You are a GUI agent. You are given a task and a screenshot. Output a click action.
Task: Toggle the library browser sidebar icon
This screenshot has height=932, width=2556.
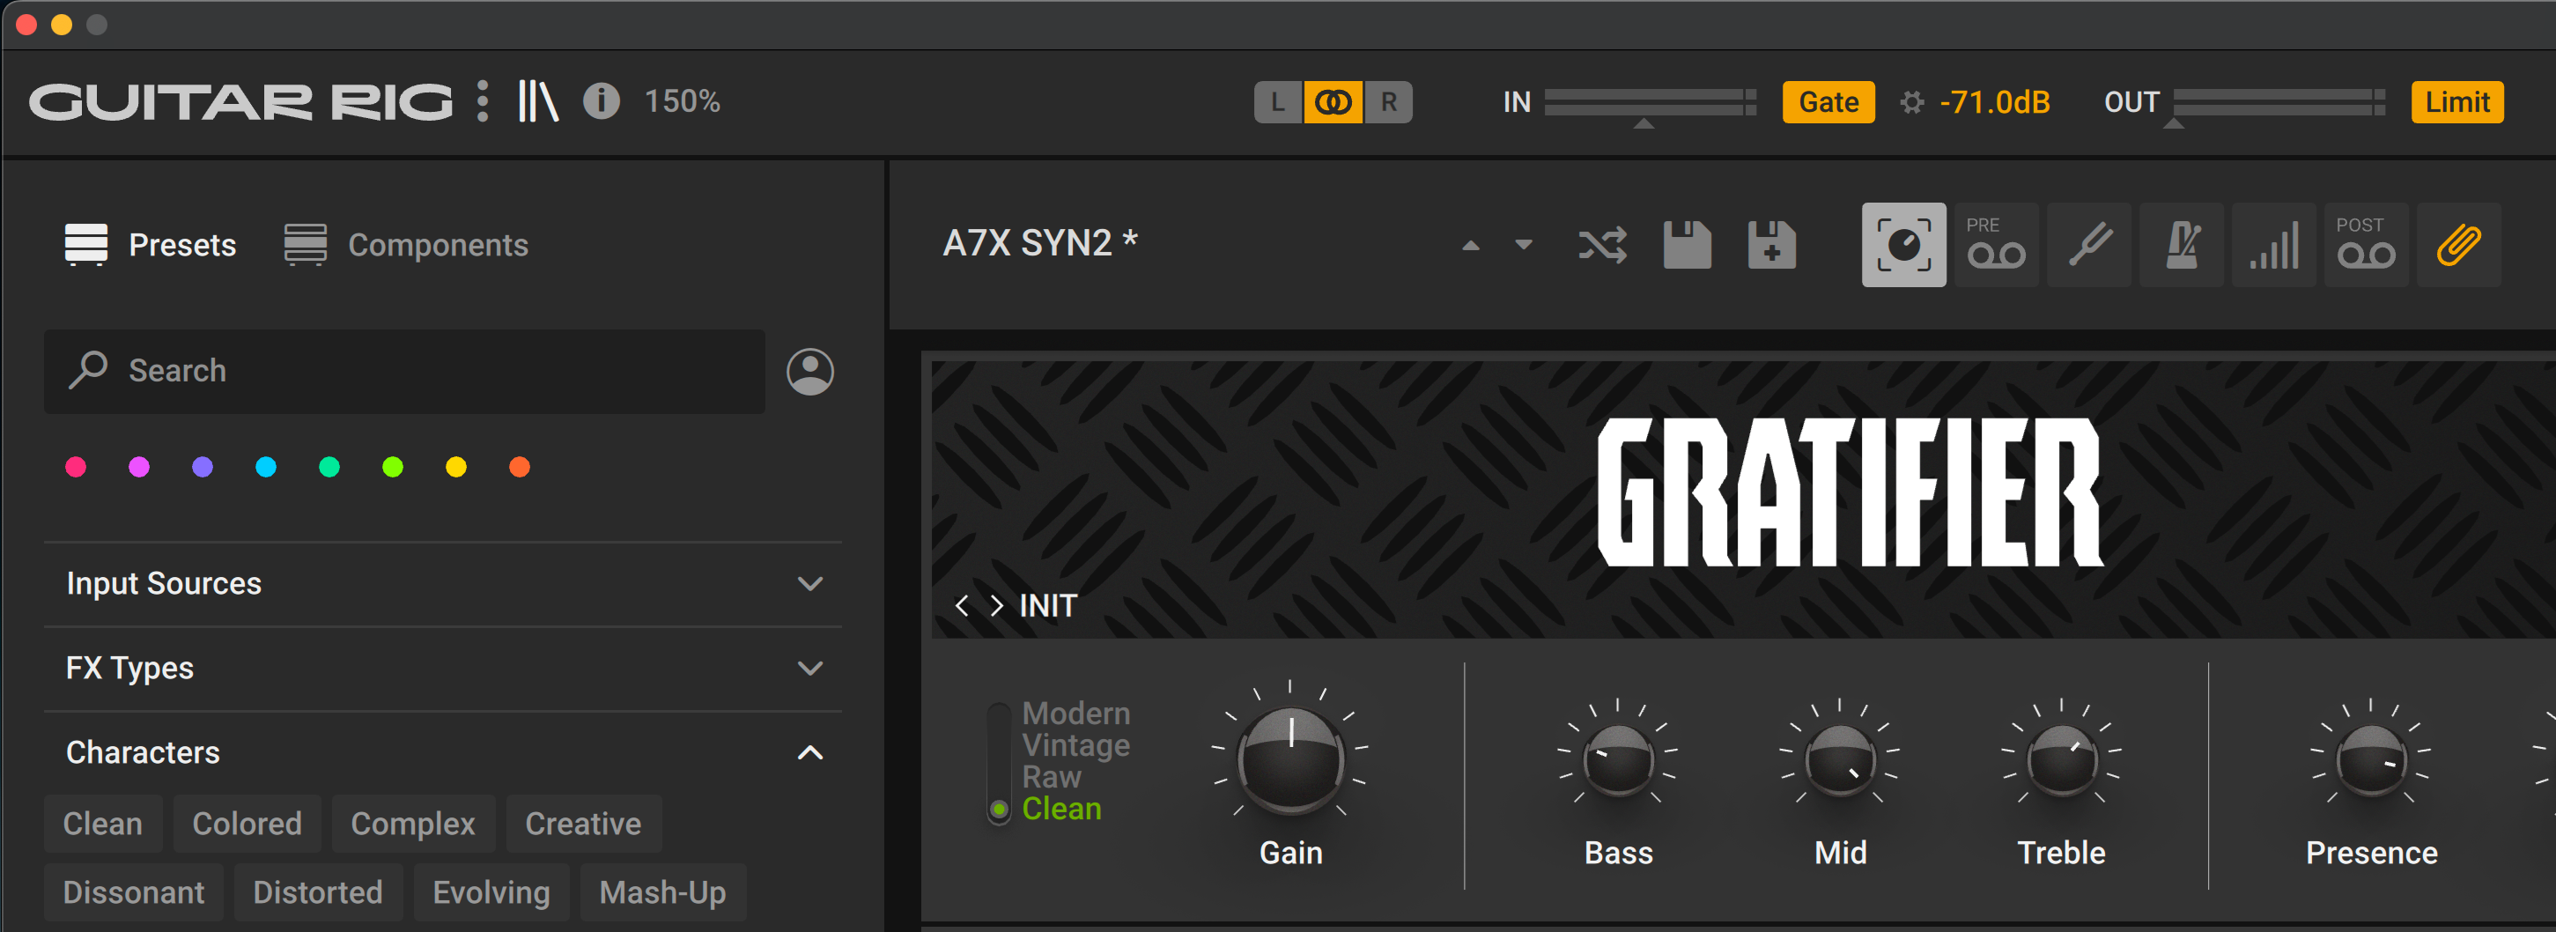tap(538, 101)
